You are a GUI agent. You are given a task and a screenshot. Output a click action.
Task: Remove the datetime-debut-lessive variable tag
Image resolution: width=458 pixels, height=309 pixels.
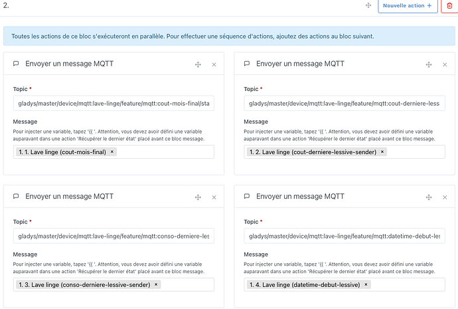(x=366, y=284)
